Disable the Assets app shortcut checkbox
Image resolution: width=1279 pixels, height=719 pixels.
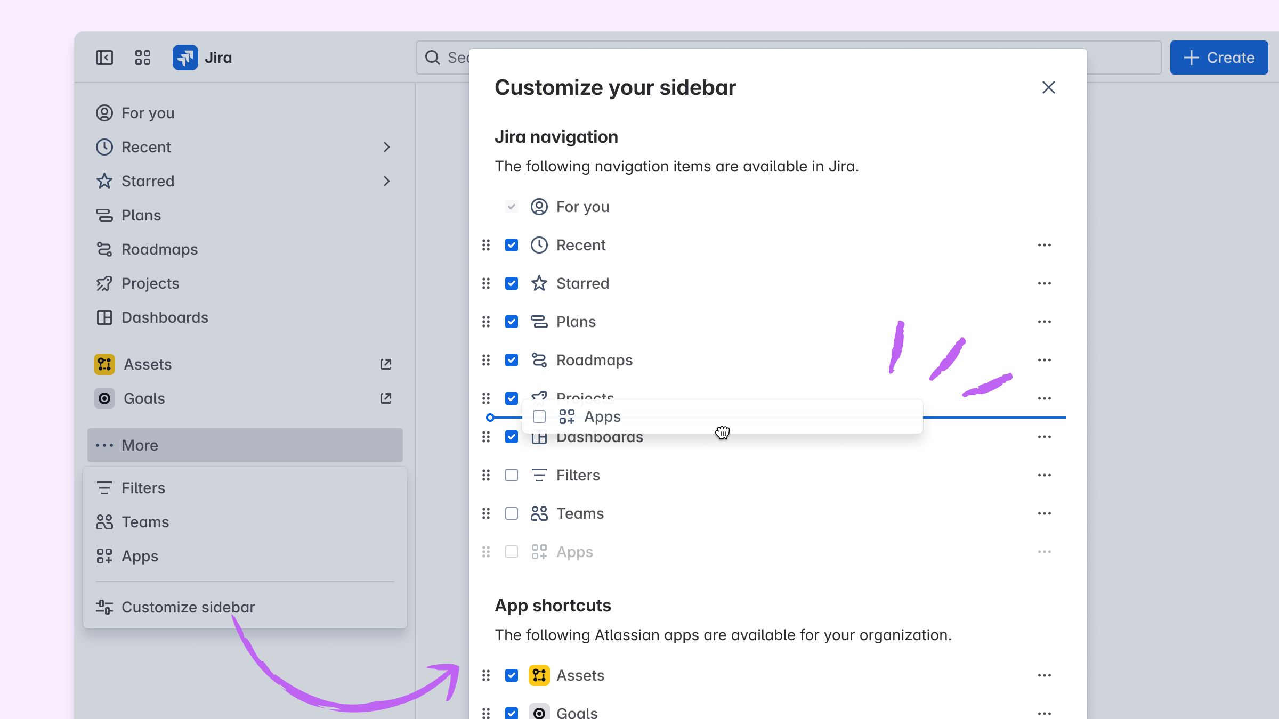point(512,675)
